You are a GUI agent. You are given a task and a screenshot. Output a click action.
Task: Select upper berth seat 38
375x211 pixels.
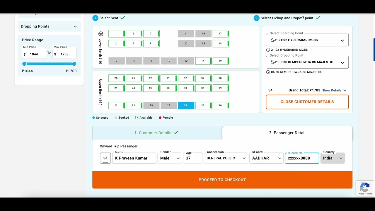221,78
